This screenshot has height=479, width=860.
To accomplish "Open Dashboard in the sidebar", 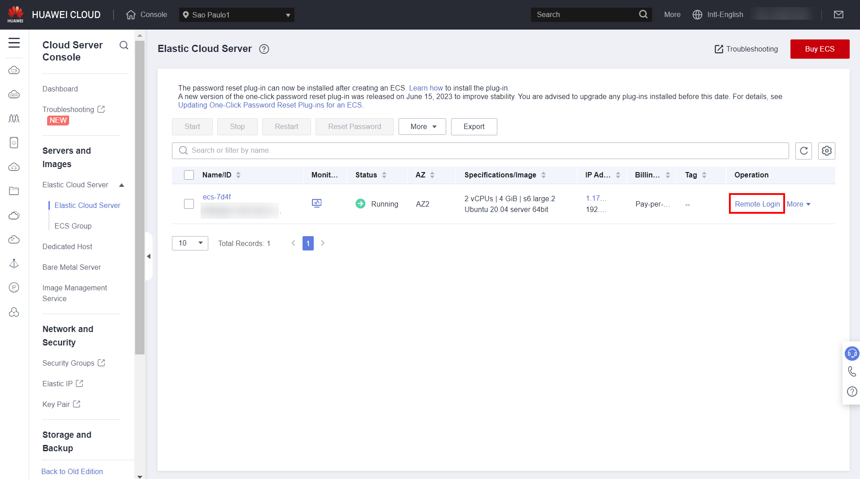I will [x=60, y=89].
